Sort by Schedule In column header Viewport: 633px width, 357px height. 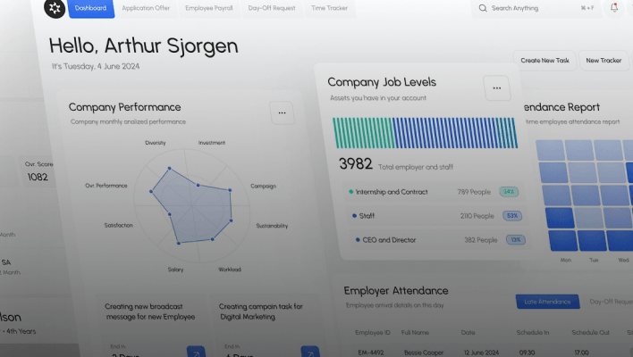click(x=533, y=332)
